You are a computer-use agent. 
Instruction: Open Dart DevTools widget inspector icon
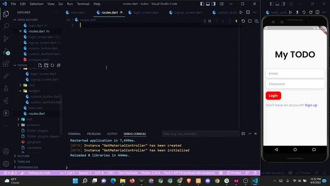pyautogui.click(x=256, y=21)
